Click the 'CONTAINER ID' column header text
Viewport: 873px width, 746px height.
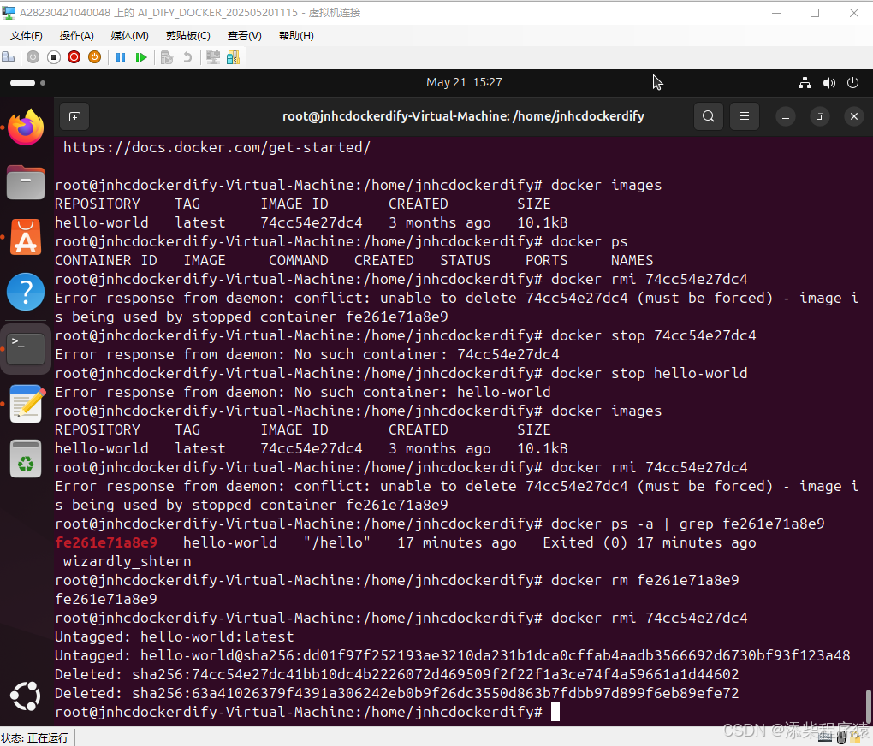[x=106, y=261]
